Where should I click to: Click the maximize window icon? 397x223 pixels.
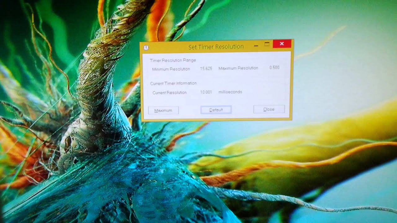coord(267,44)
